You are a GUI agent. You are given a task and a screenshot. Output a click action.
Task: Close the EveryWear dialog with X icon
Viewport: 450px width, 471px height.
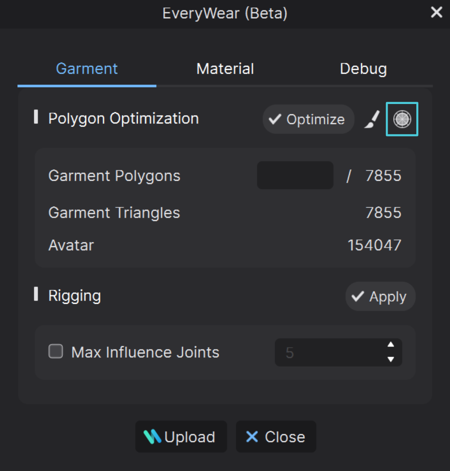tap(437, 12)
